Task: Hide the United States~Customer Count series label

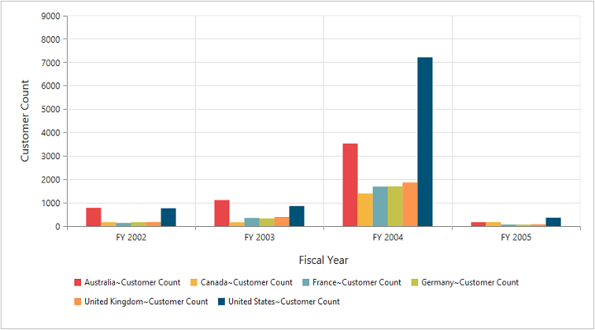Action: click(x=284, y=302)
